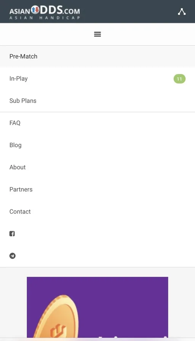Open the branching network icon in header
Image resolution: width=195 pixels, height=341 pixels.
pos(182,11)
